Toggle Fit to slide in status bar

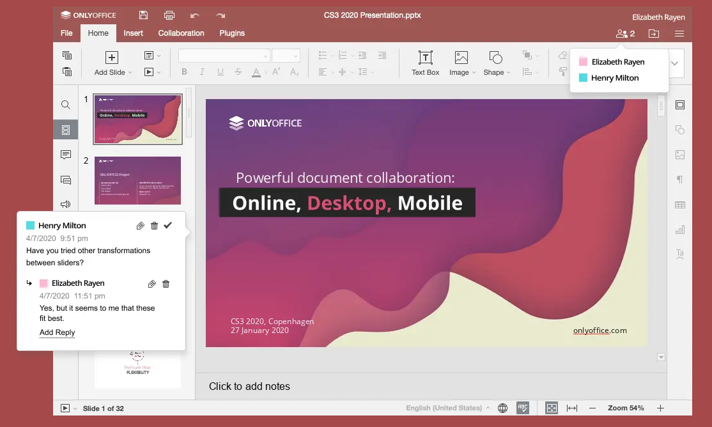pos(551,408)
